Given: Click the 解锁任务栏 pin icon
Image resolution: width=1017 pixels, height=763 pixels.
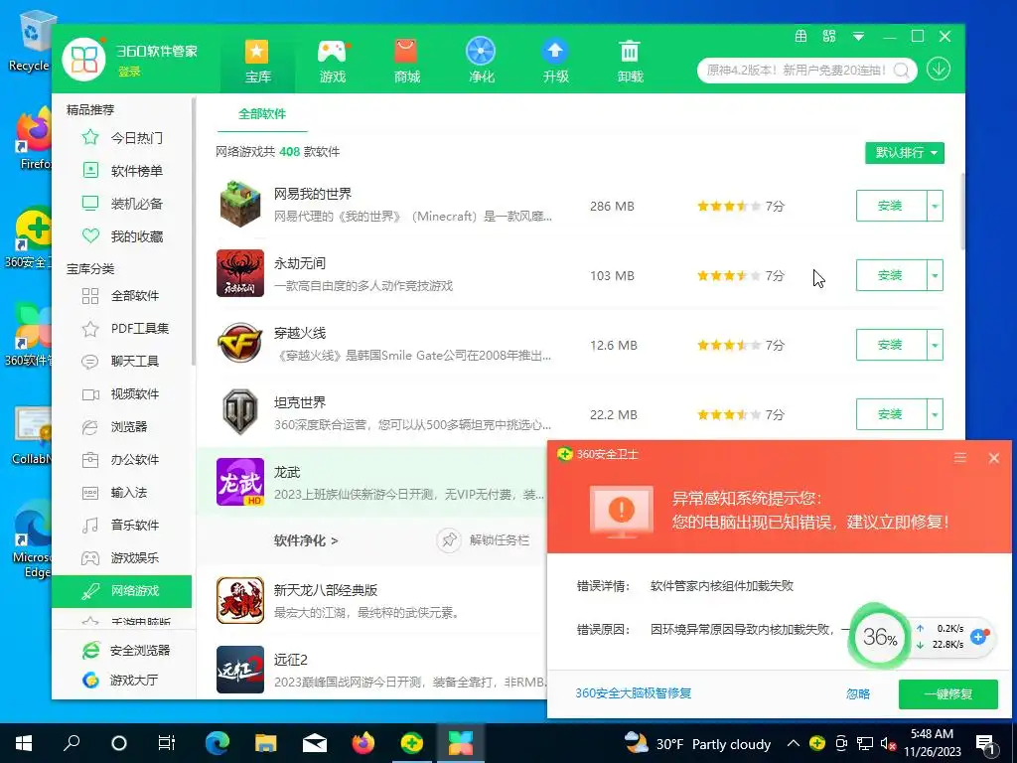Looking at the screenshot, I should (449, 539).
